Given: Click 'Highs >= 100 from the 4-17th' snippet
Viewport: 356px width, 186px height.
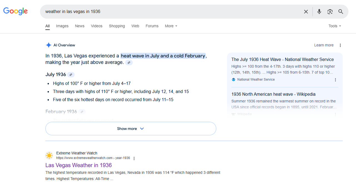Looking at the screenshot, I should tap(283, 69).
